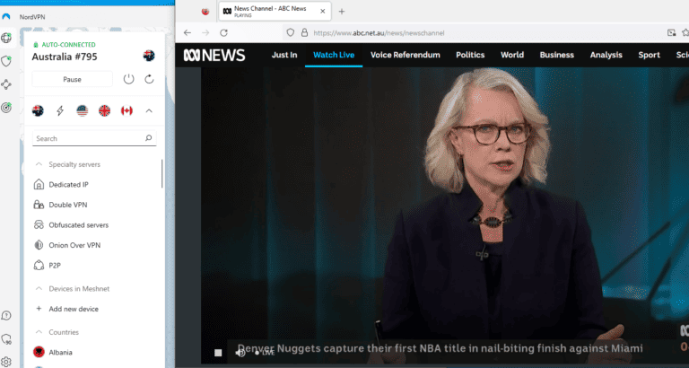The height and width of the screenshot is (368, 689).
Task: Click the magnifier icon in NordVPN search
Action: click(x=149, y=138)
